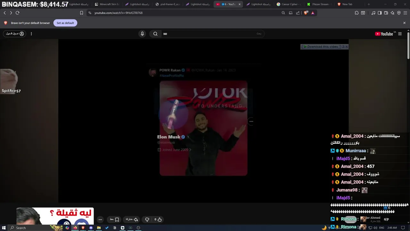Screen dimensions: 410x231
Task: Click Download this video button
Action: pos(321,47)
